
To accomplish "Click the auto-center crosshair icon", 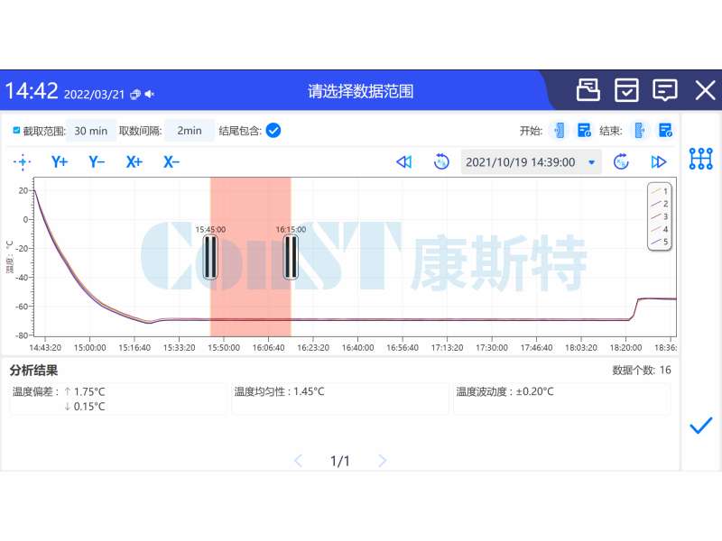I will 23,162.
